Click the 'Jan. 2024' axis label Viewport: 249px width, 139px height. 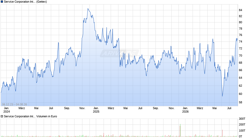[x=7, y=110]
